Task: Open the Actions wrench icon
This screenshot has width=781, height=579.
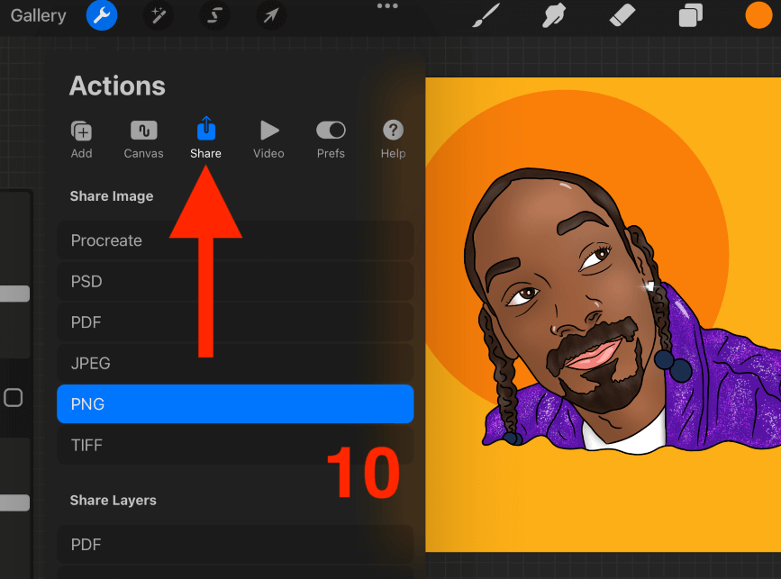Action: click(102, 15)
